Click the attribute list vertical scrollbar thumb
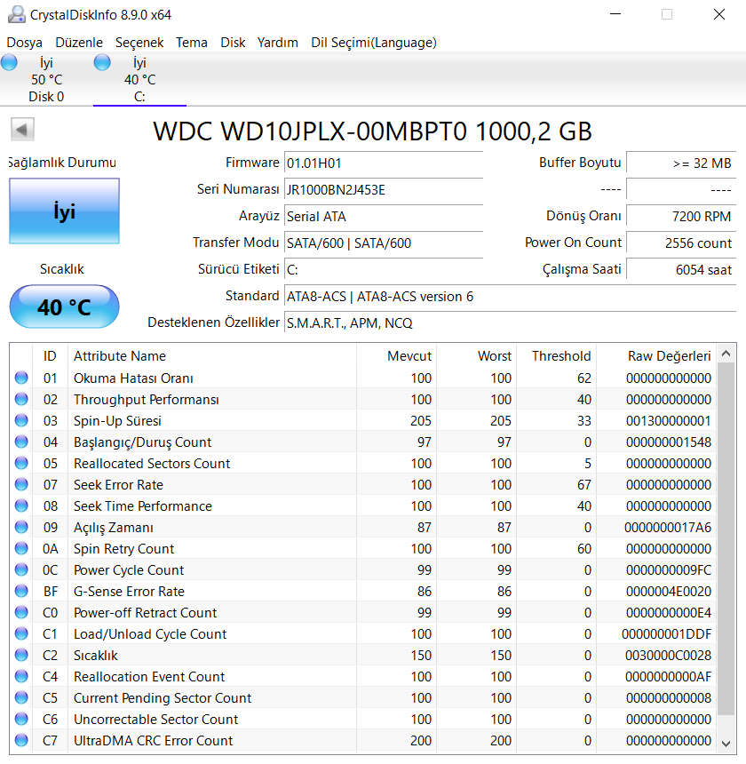The image size is (746, 764). 726,539
